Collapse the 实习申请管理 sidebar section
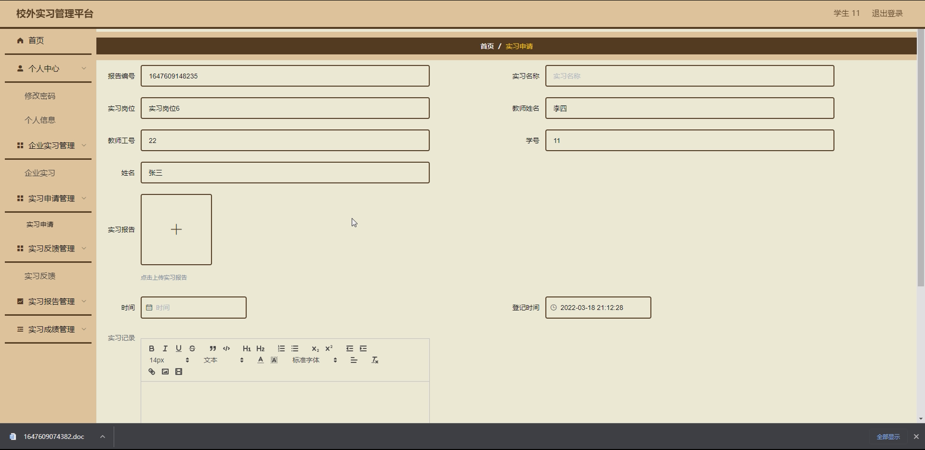 48,198
